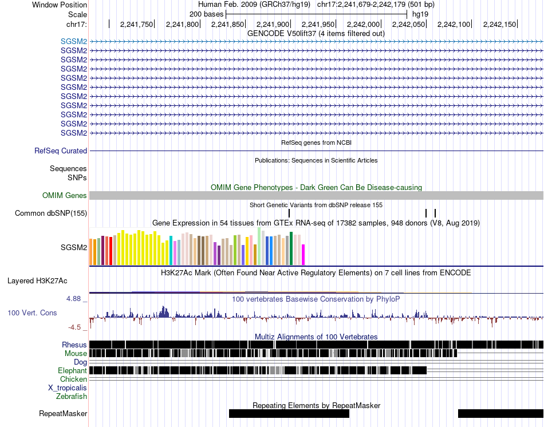Open Publications: Sequences in Scientific Articles title

(x=316, y=160)
